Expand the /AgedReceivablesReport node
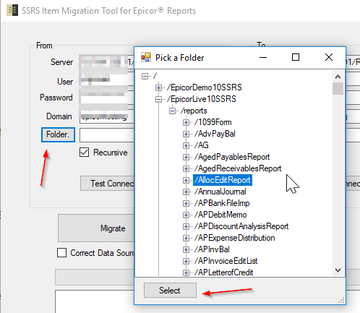360x313 pixels. tap(186, 168)
